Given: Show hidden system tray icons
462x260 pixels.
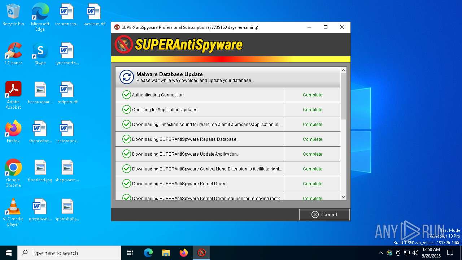Looking at the screenshot, I should tap(380, 253).
